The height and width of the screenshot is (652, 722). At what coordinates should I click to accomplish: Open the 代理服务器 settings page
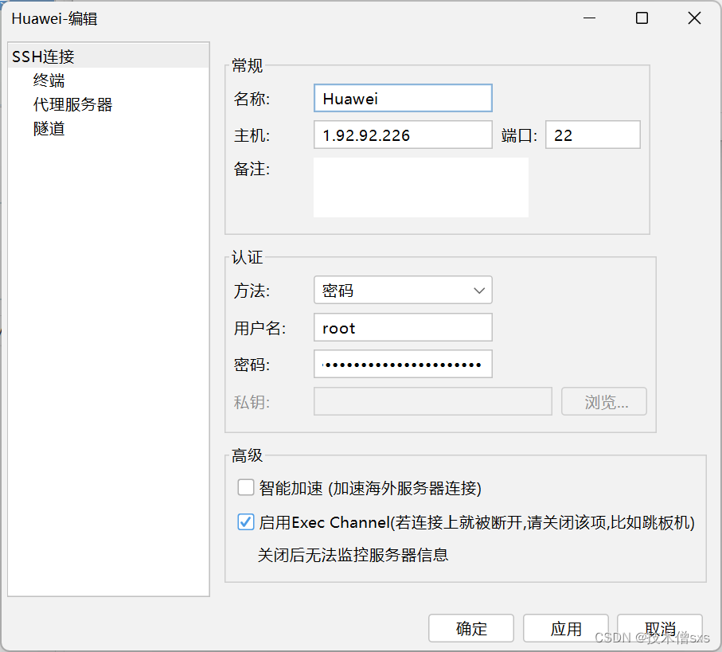point(72,104)
